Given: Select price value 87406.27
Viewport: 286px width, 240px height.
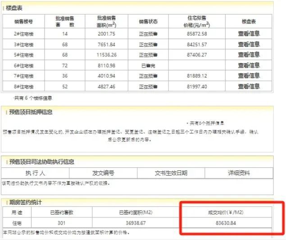Looking at the screenshot, I should 197,55.
